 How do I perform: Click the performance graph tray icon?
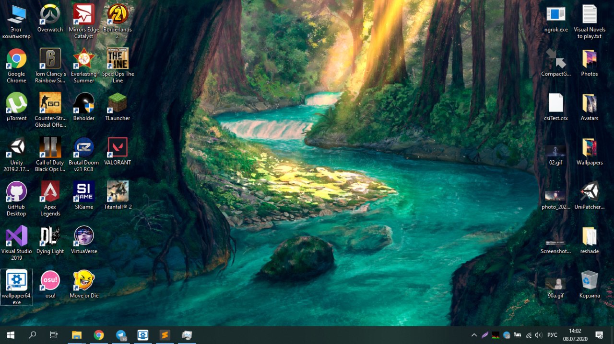(x=496, y=335)
